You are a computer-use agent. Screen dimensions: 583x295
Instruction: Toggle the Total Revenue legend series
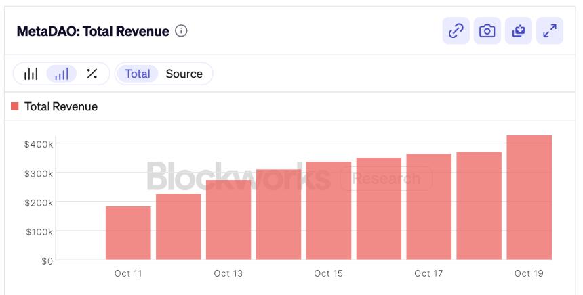pos(60,106)
